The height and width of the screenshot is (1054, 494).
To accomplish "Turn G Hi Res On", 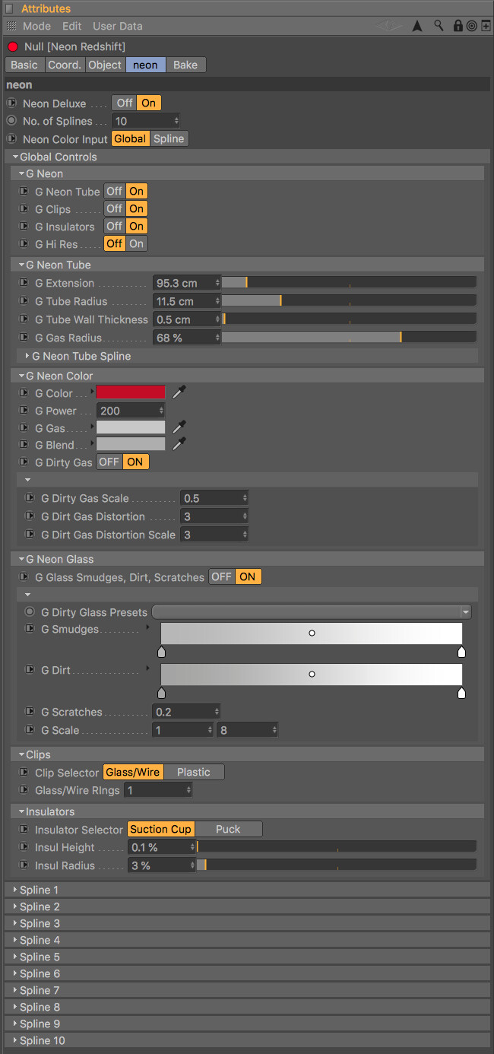I will point(136,243).
